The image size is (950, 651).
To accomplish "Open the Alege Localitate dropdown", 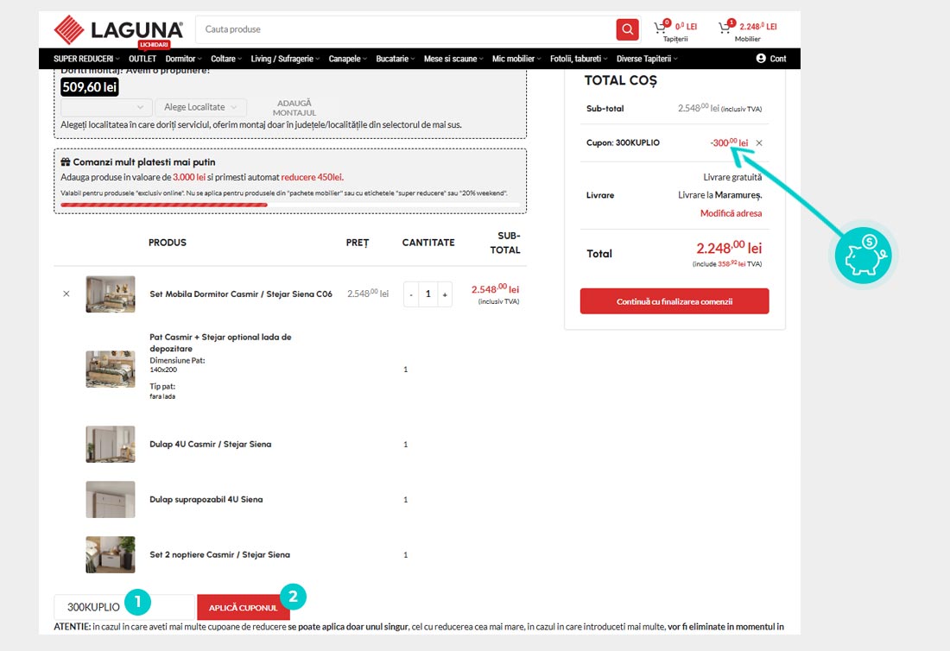I will (x=200, y=107).
